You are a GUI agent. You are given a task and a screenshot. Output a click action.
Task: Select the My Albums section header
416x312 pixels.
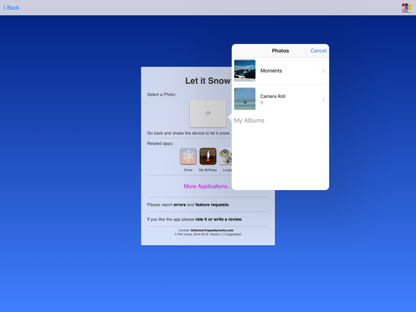(x=249, y=121)
